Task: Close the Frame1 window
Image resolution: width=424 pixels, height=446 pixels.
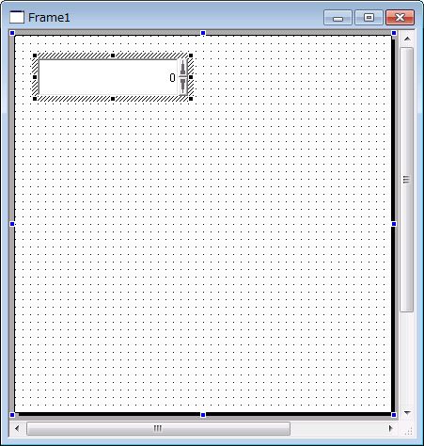Action: (x=400, y=17)
